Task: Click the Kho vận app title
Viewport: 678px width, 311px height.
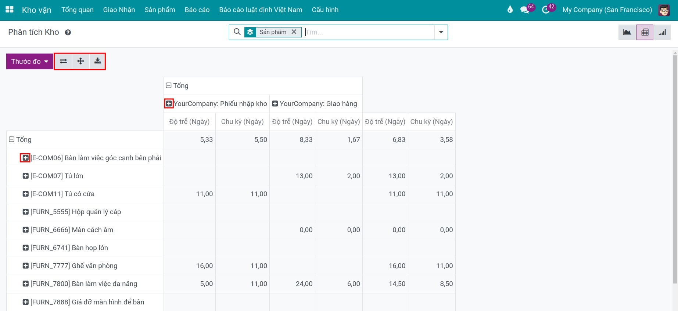Action: 37,10
